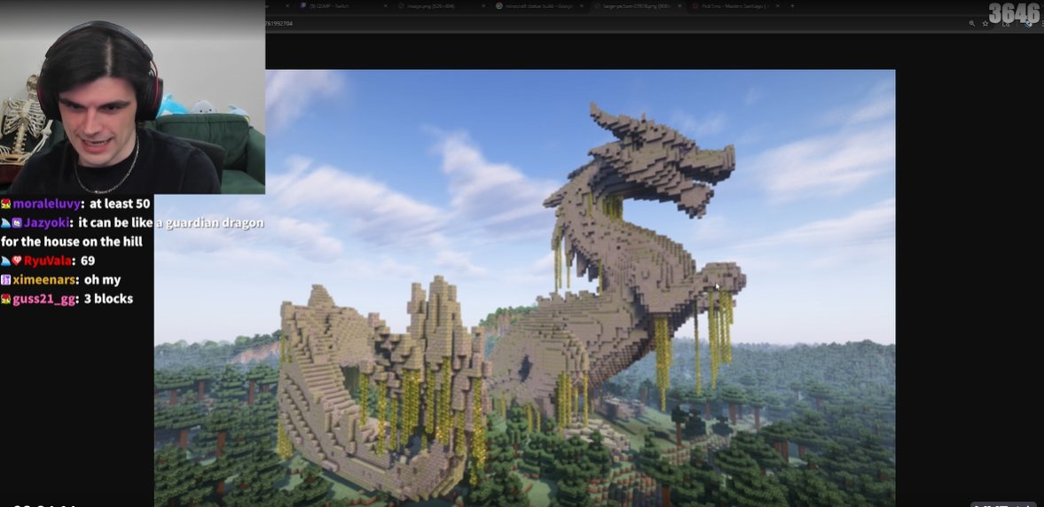Image resolution: width=1044 pixels, height=507 pixels.
Task: Bookmark this page with the star icon
Action: (985, 23)
